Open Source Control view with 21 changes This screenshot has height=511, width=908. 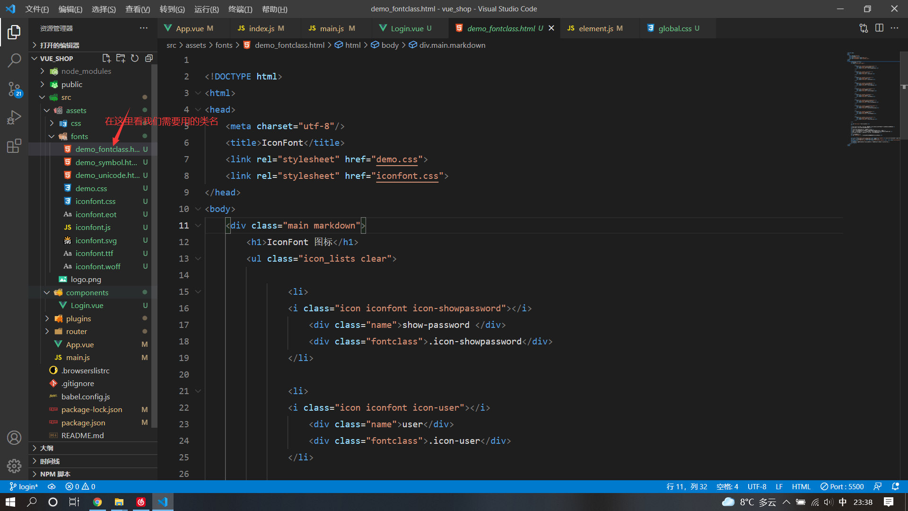click(x=14, y=89)
